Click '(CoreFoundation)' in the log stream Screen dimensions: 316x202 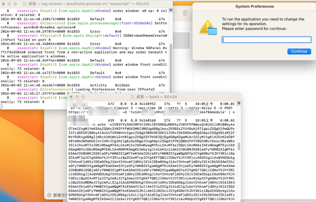click(x=57, y=89)
